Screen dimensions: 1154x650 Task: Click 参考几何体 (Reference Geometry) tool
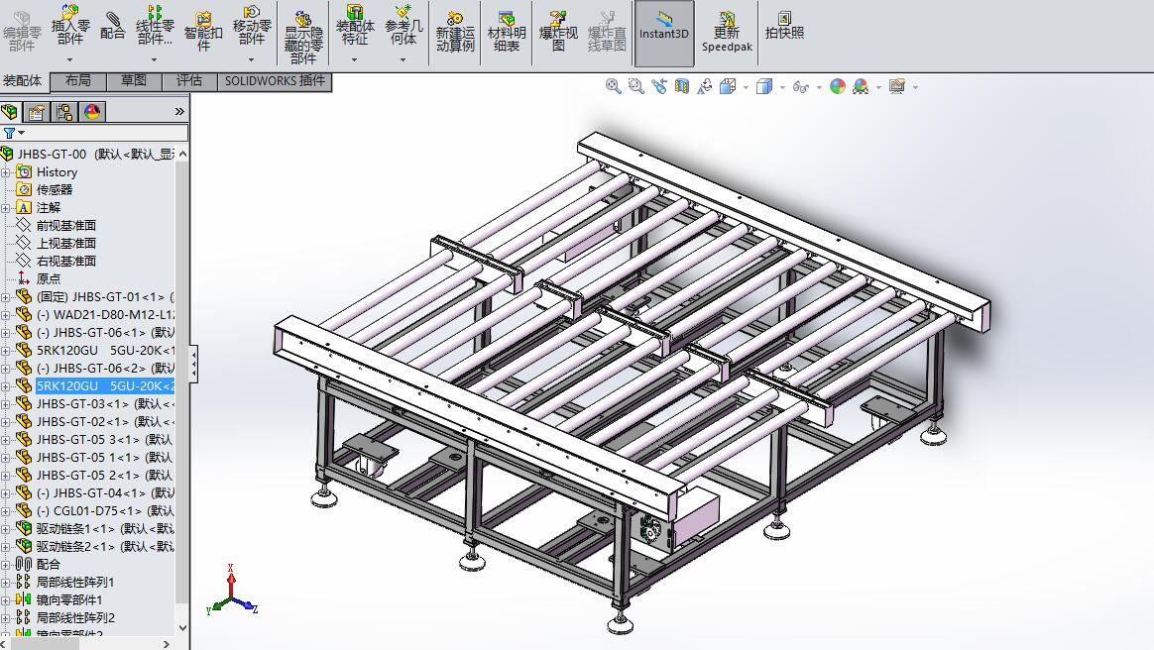pyautogui.click(x=404, y=26)
